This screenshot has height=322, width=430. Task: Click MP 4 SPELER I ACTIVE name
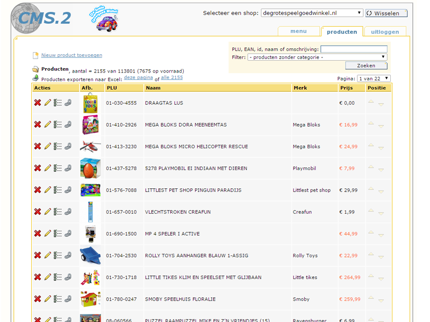pyautogui.click(x=172, y=234)
